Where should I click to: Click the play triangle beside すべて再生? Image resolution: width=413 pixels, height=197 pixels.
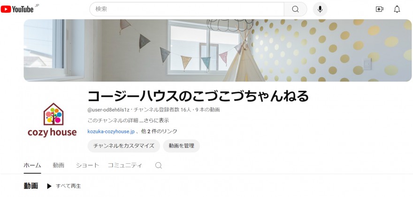[x=49, y=186]
